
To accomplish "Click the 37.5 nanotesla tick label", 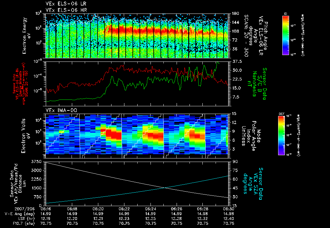I will (x=237, y=62).
